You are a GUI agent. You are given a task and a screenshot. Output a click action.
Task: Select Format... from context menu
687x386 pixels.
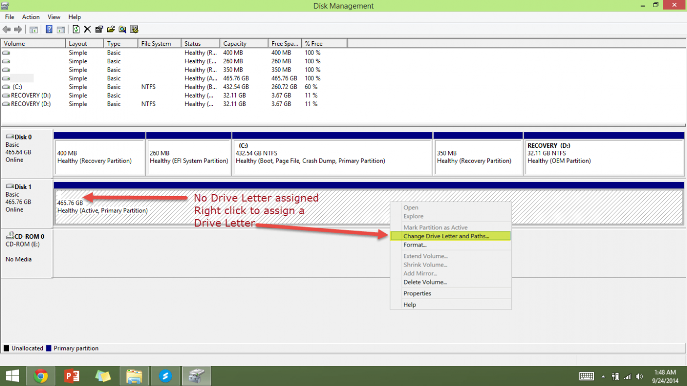tap(451, 245)
